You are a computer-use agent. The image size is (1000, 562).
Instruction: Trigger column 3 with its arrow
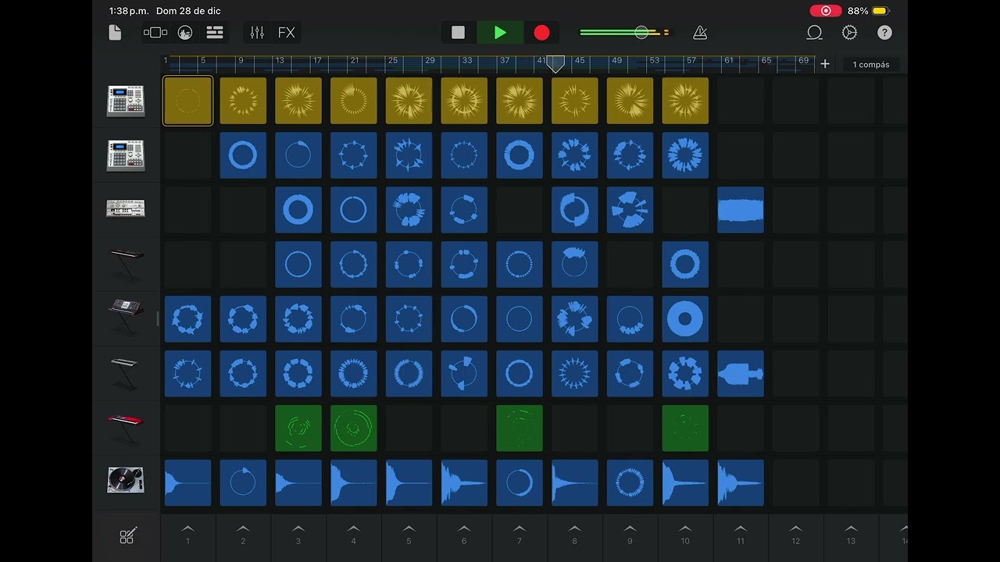[x=298, y=534]
